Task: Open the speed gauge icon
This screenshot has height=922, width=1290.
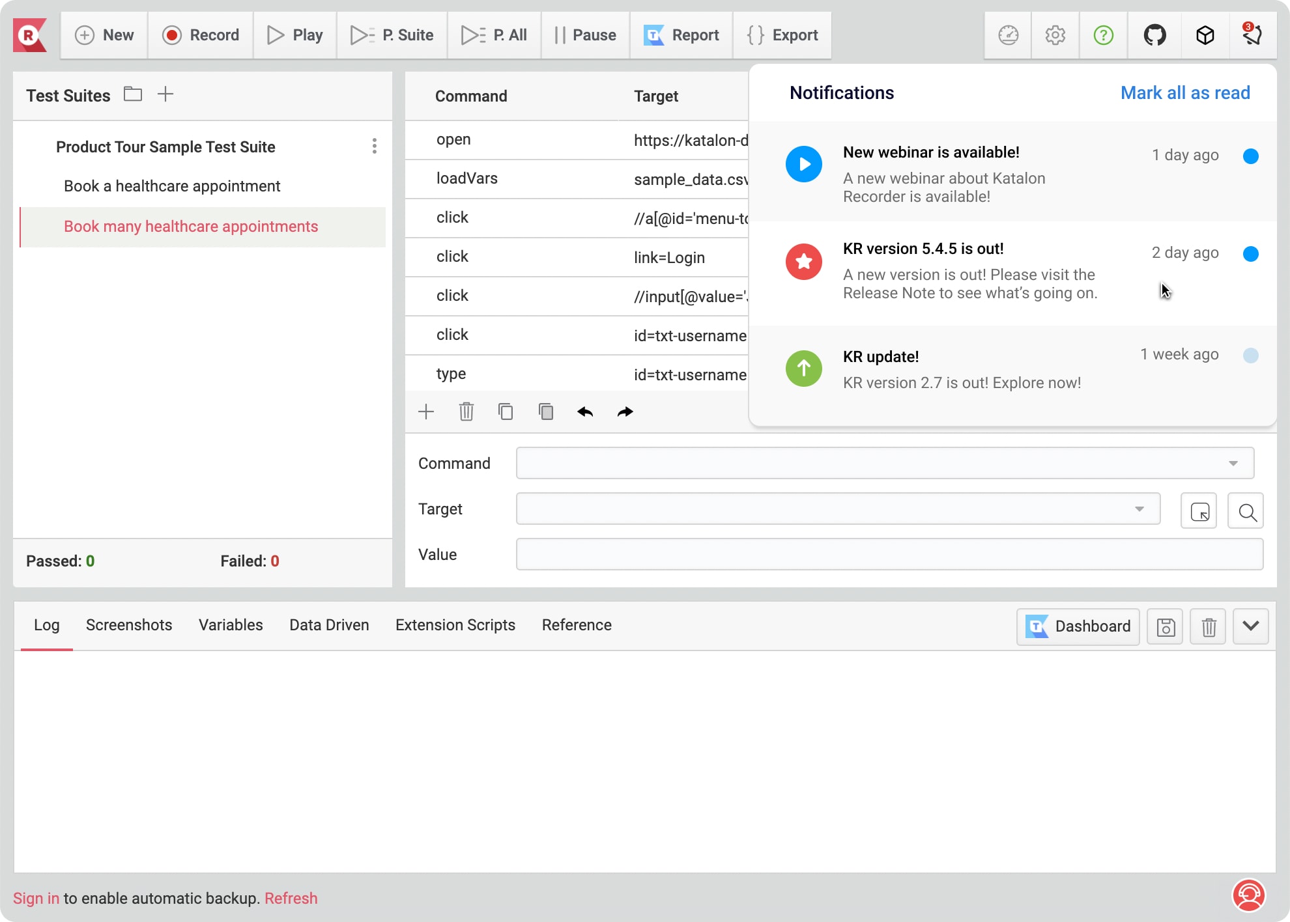Action: point(1009,35)
